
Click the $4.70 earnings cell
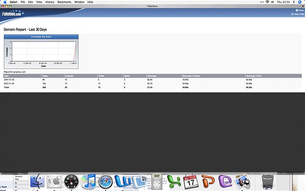click(150, 84)
